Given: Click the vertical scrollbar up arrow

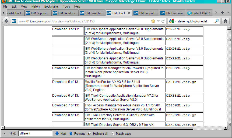Looking at the screenshot, I should point(229,28).
